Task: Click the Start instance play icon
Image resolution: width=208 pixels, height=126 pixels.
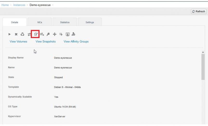Action: click(10, 34)
